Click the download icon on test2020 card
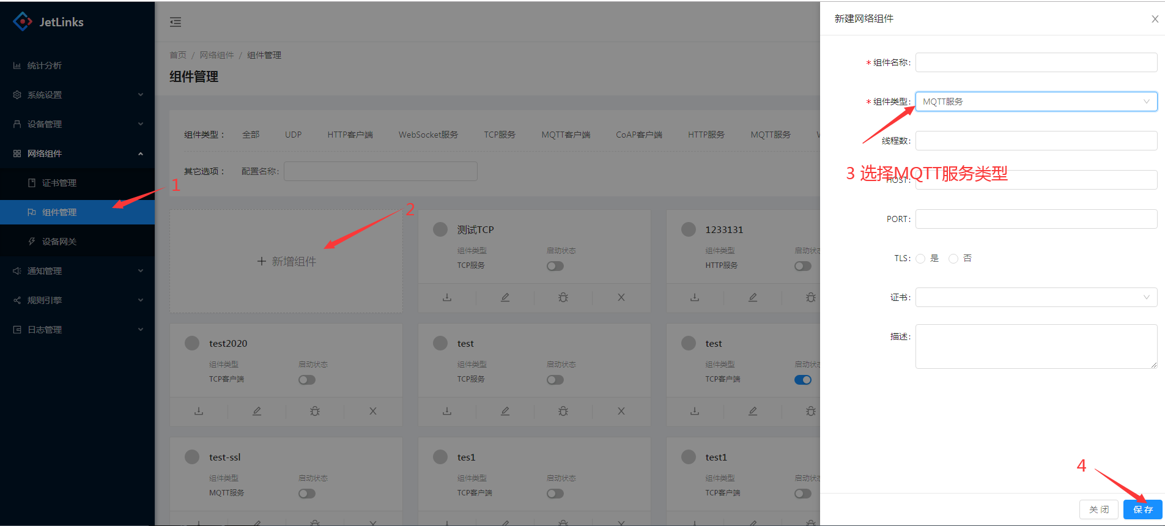Viewport: 1165px width, 526px height. (199, 412)
